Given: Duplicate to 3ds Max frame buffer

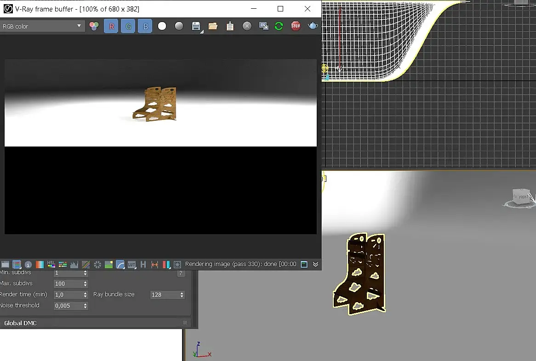Looking at the screenshot, I should point(263,26).
